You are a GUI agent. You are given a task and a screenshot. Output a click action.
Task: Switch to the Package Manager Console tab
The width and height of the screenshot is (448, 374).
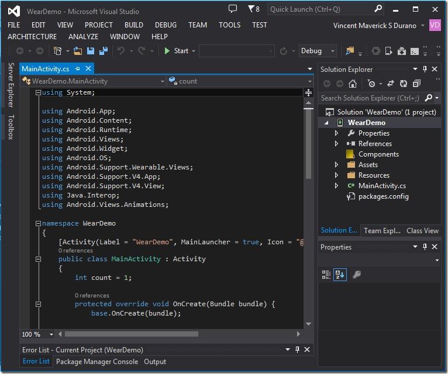click(97, 362)
